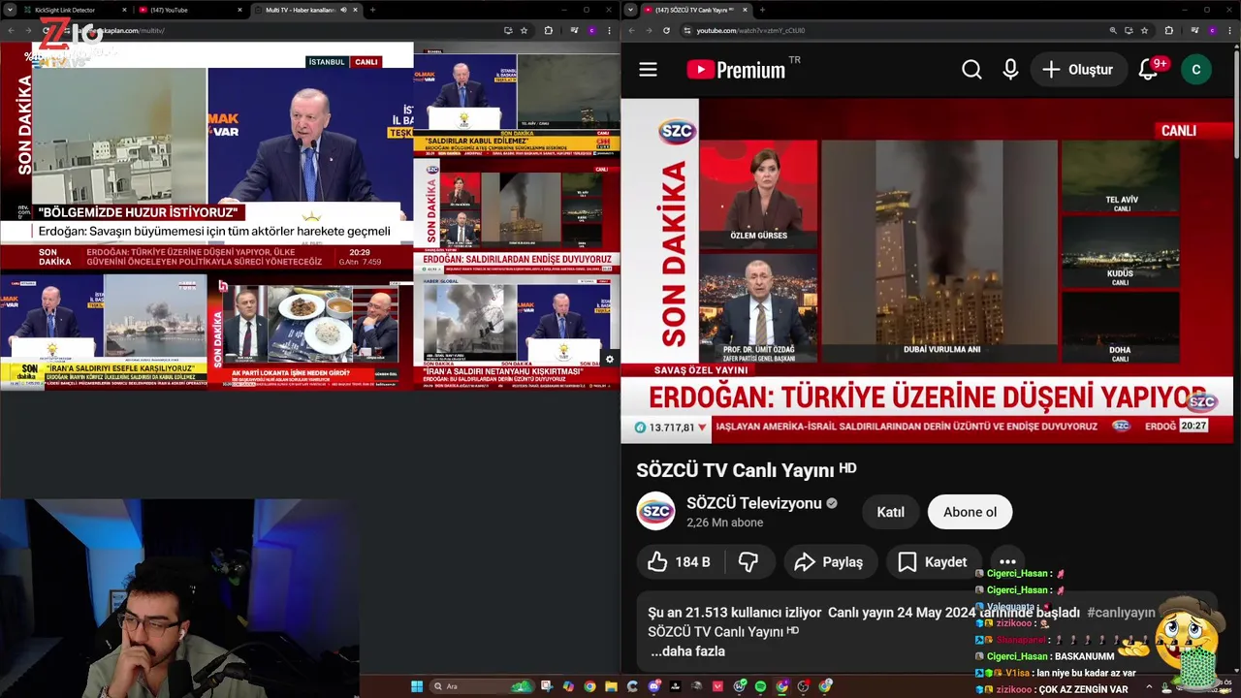This screenshot has width=1241, height=698.
Task: Open Discord from the taskbar
Action: tap(654, 686)
